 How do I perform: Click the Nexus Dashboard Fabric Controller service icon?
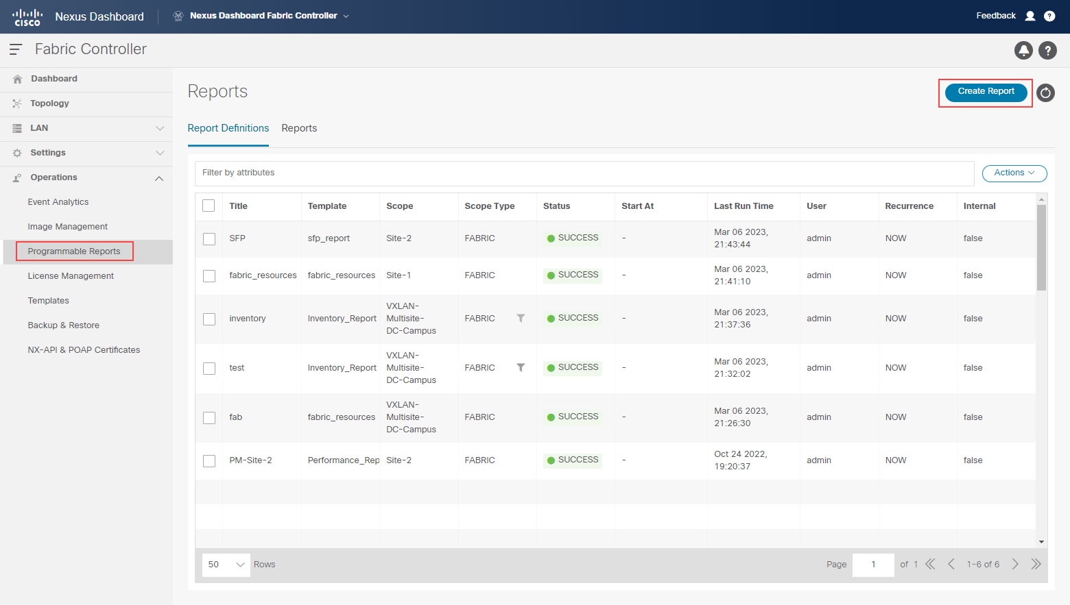pos(178,16)
